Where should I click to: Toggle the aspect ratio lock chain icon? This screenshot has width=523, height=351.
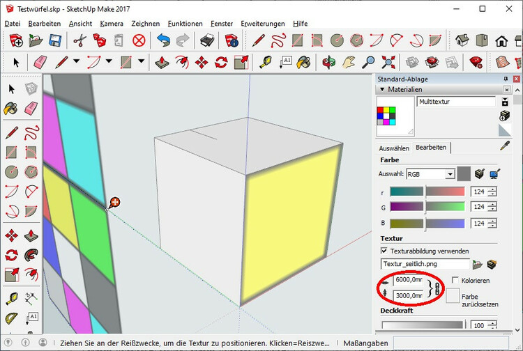437,288
